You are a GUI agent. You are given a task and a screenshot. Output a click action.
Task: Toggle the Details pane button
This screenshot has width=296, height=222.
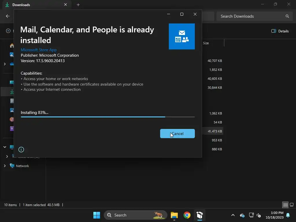[x=280, y=31]
